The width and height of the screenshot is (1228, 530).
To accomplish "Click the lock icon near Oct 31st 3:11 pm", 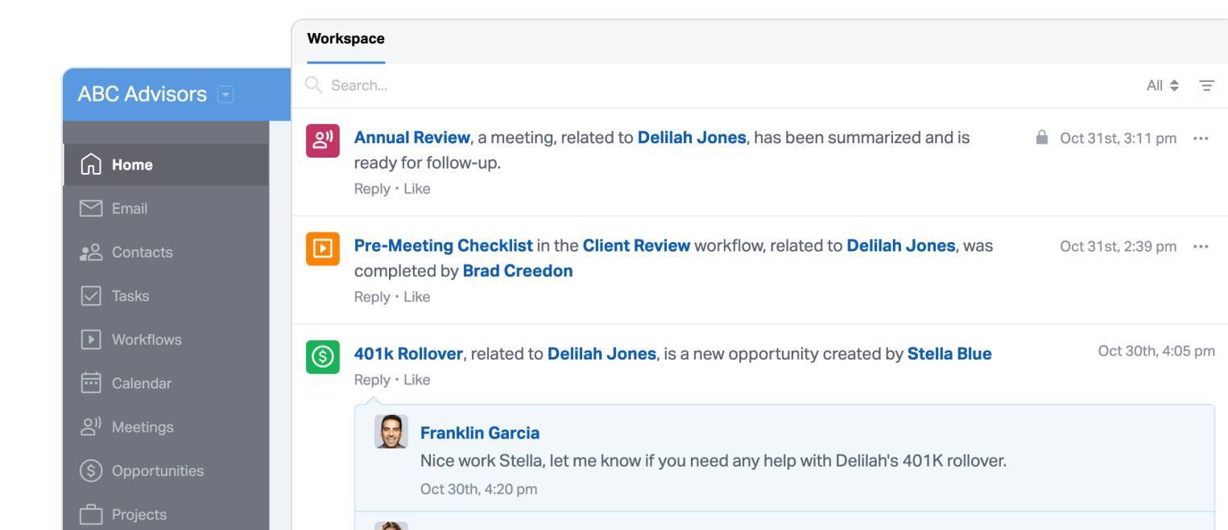I will [1041, 138].
